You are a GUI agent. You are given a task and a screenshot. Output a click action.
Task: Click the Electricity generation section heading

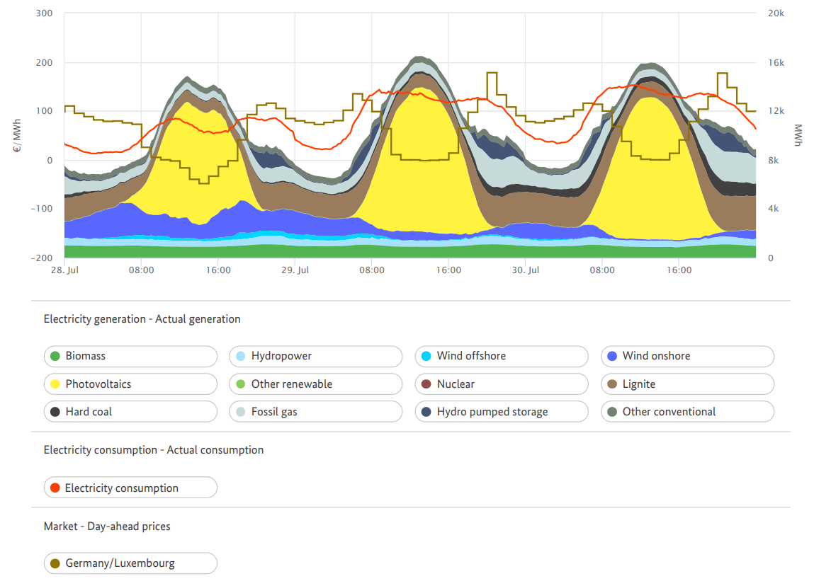[x=142, y=319]
